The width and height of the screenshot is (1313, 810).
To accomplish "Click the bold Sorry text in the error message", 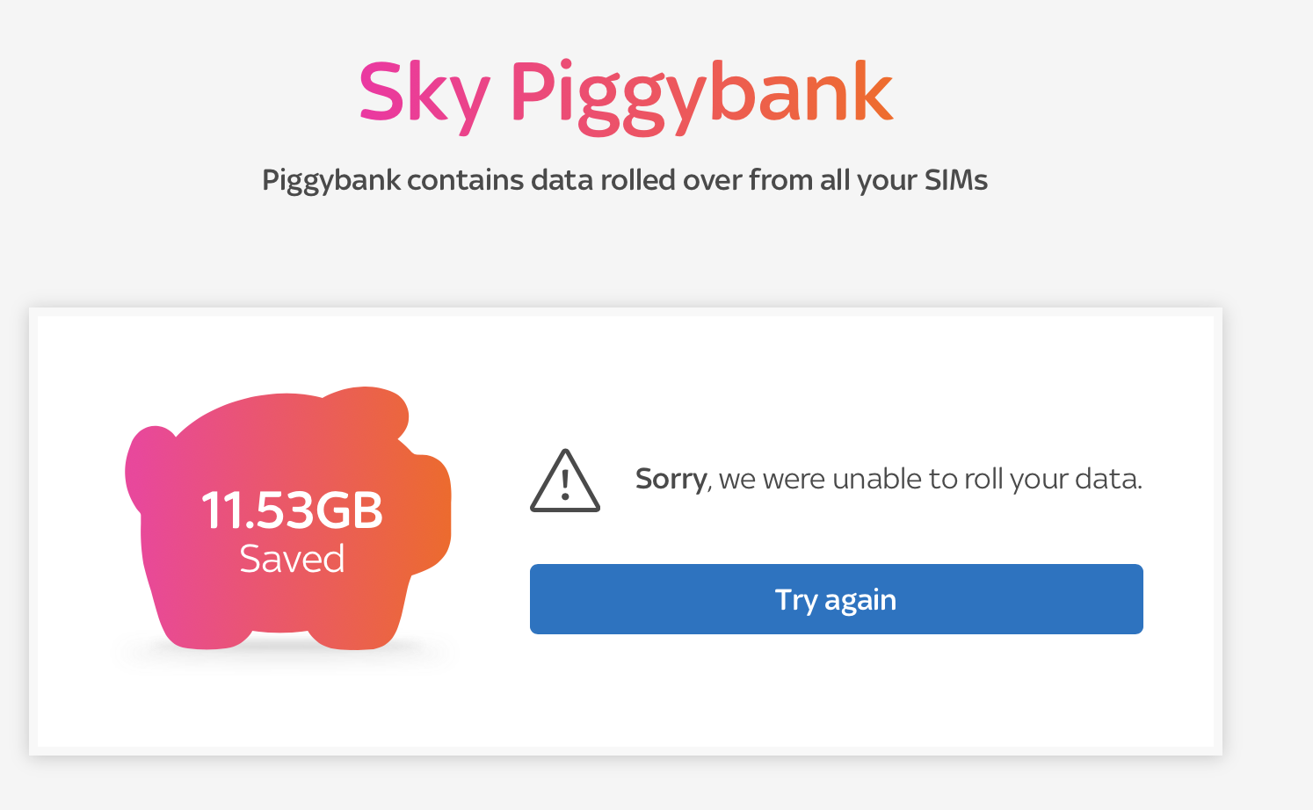I will (x=669, y=479).
